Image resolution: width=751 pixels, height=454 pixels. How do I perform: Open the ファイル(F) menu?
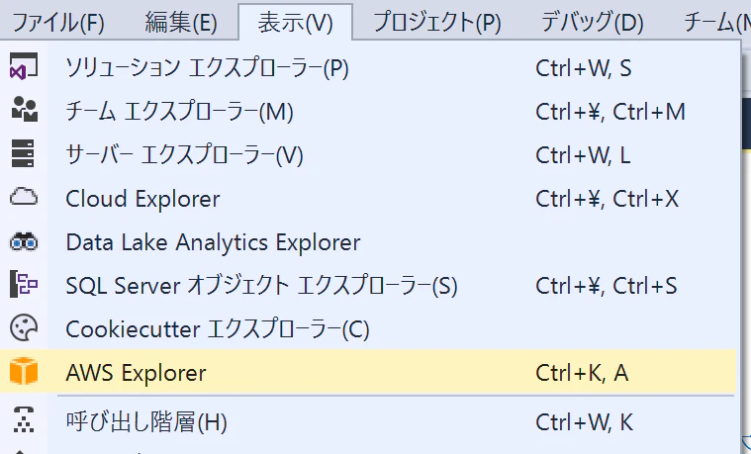pyautogui.click(x=58, y=23)
